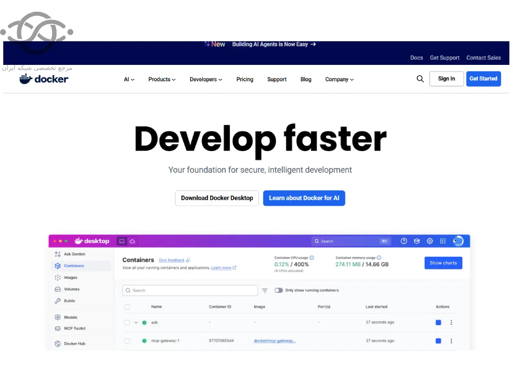
Task: Click the Port(s) column header
Action: (x=324, y=307)
